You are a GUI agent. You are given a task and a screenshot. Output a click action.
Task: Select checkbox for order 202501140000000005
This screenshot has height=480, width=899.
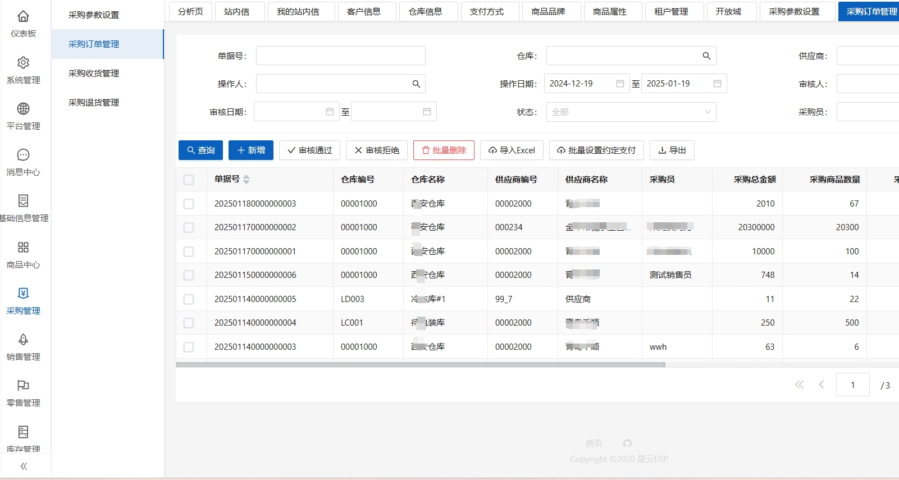point(189,299)
